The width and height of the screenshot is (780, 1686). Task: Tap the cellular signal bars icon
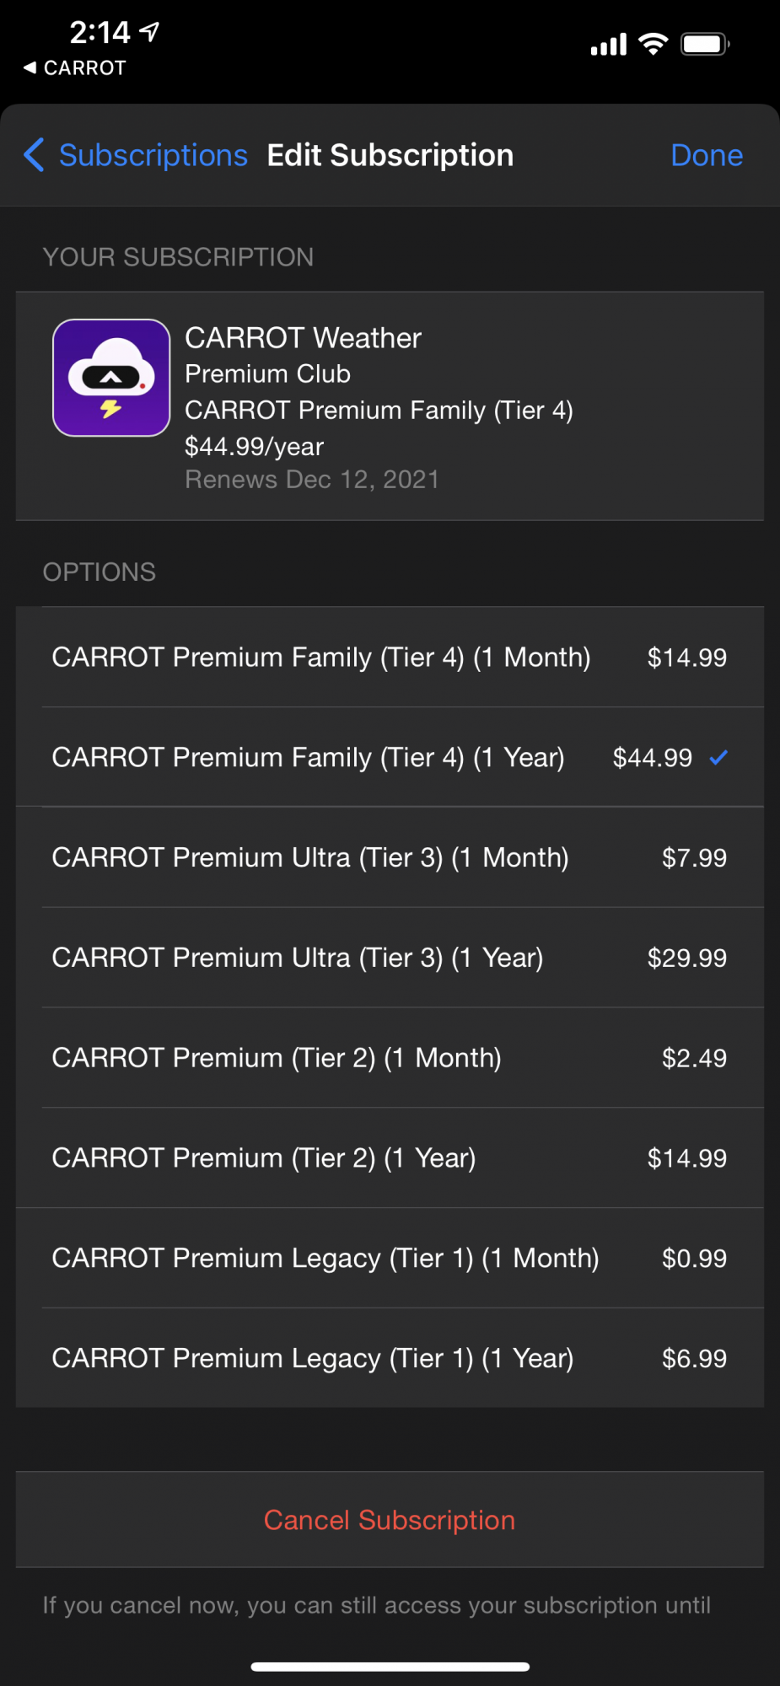coord(609,44)
